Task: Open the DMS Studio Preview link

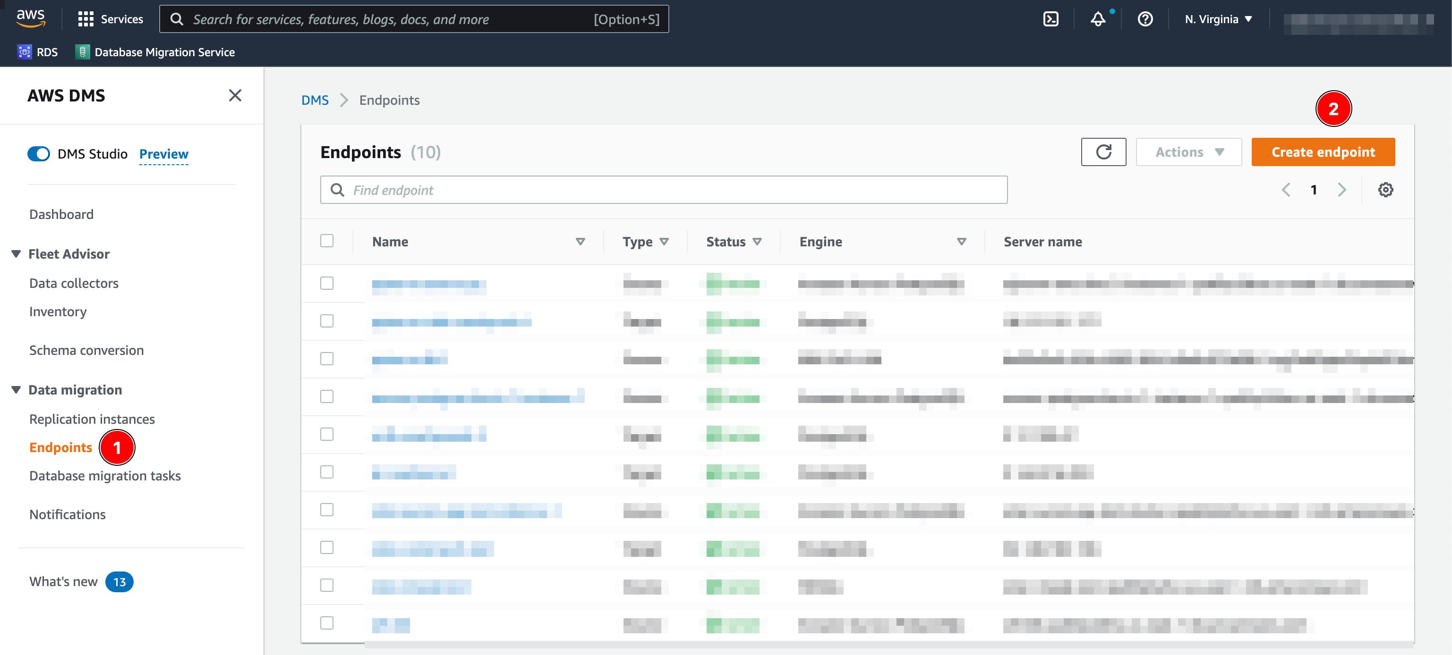Action: 163,154
